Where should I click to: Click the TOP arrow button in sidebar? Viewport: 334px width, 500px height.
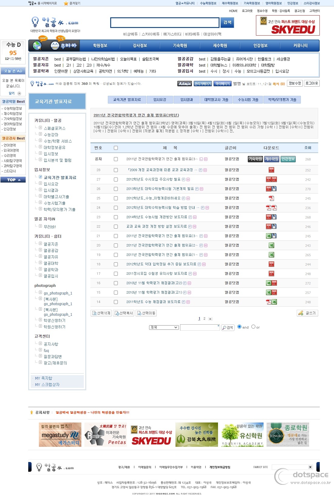point(13,180)
